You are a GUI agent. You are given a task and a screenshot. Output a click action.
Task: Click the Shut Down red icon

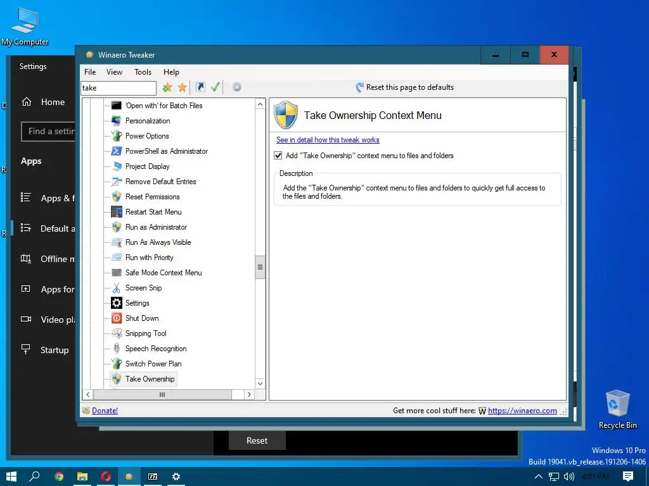click(x=117, y=318)
